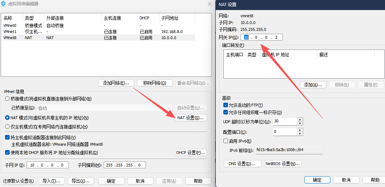Click the disabled 移除(R) button in NAT settings
Image resolution: width=385 pixels, height=187 pixels.
[x=342, y=85]
